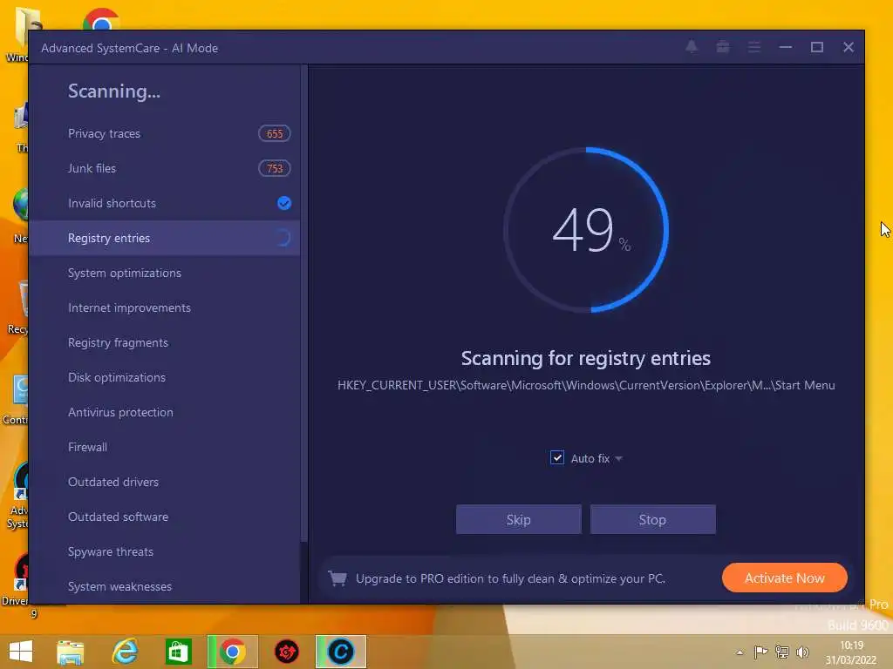Click the Scanning... header in sidebar

coord(114,91)
